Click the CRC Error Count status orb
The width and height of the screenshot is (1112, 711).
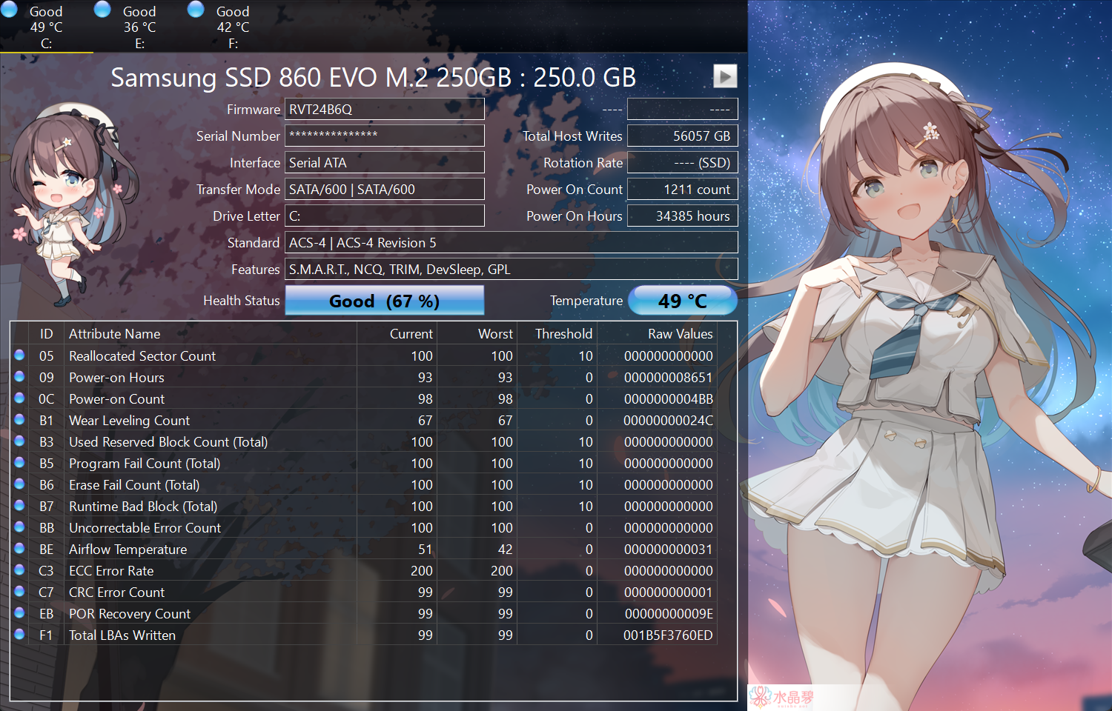pos(20,591)
